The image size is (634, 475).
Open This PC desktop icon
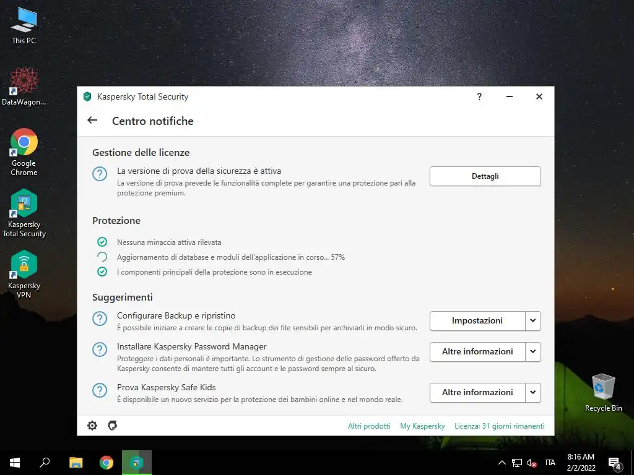(24, 25)
